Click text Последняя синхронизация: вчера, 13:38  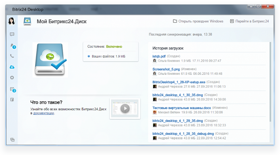tap(180, 34)
